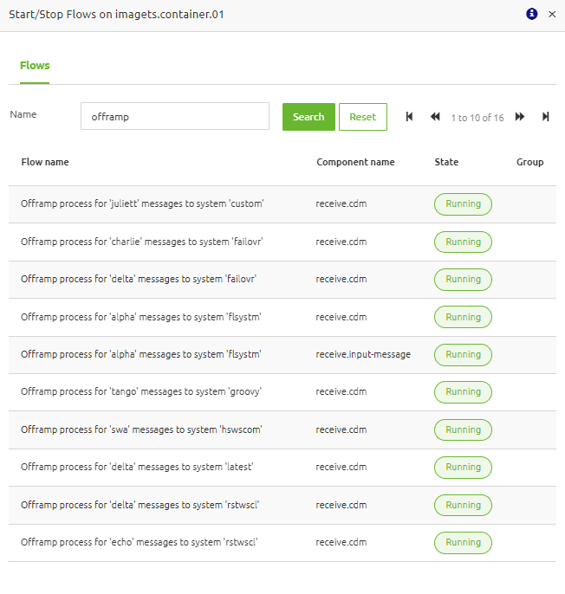Click the '1 to 10 of 16' page indicator
Image resolution: width=565 pixels, height=594 pixels.
[477, 118]
